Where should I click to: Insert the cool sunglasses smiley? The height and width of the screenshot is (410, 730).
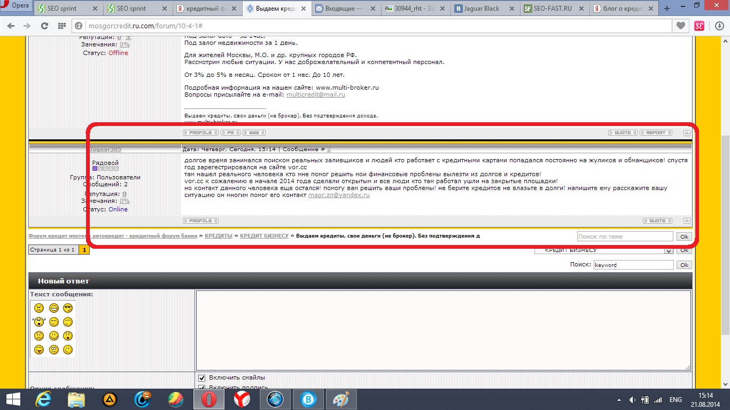(68, 308)
